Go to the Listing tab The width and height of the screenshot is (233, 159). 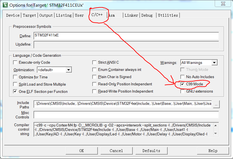pos(64,15)
